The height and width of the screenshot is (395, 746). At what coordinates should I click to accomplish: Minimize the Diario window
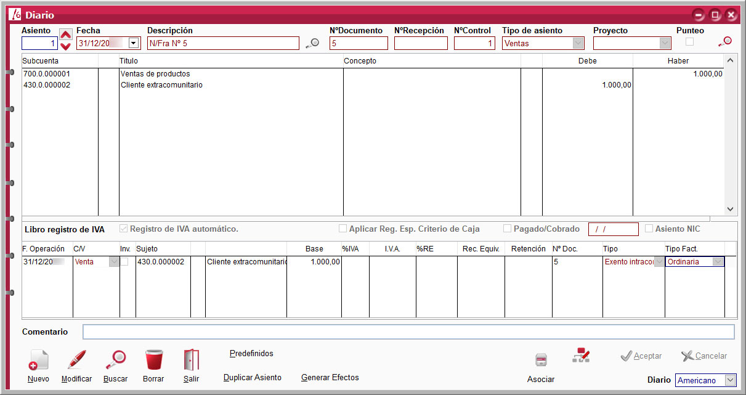click(699, 15)
